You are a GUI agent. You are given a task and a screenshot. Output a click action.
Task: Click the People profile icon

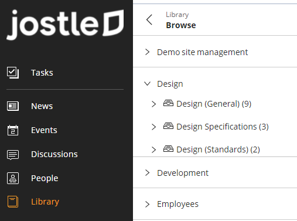[13, 178]
